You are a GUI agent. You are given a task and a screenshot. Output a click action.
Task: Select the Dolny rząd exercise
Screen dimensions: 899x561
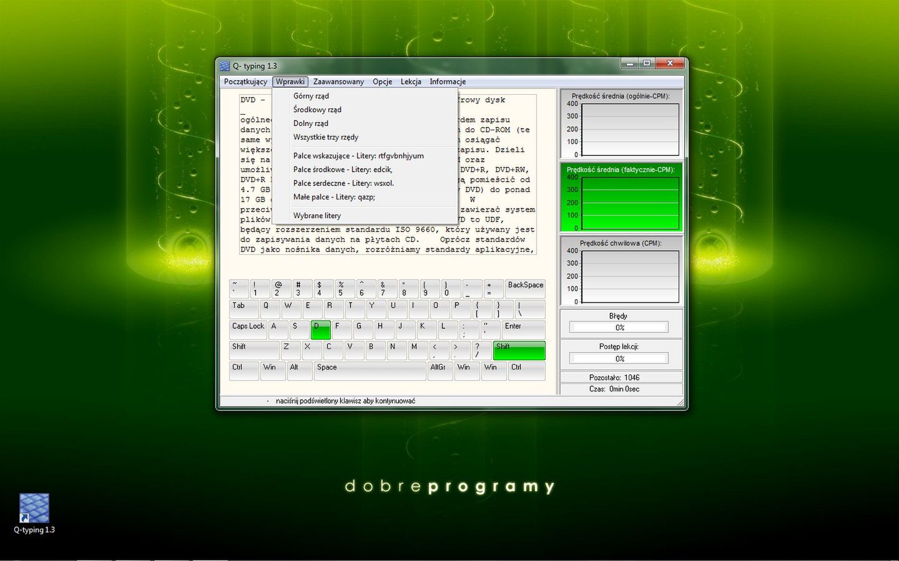point(365,123)
